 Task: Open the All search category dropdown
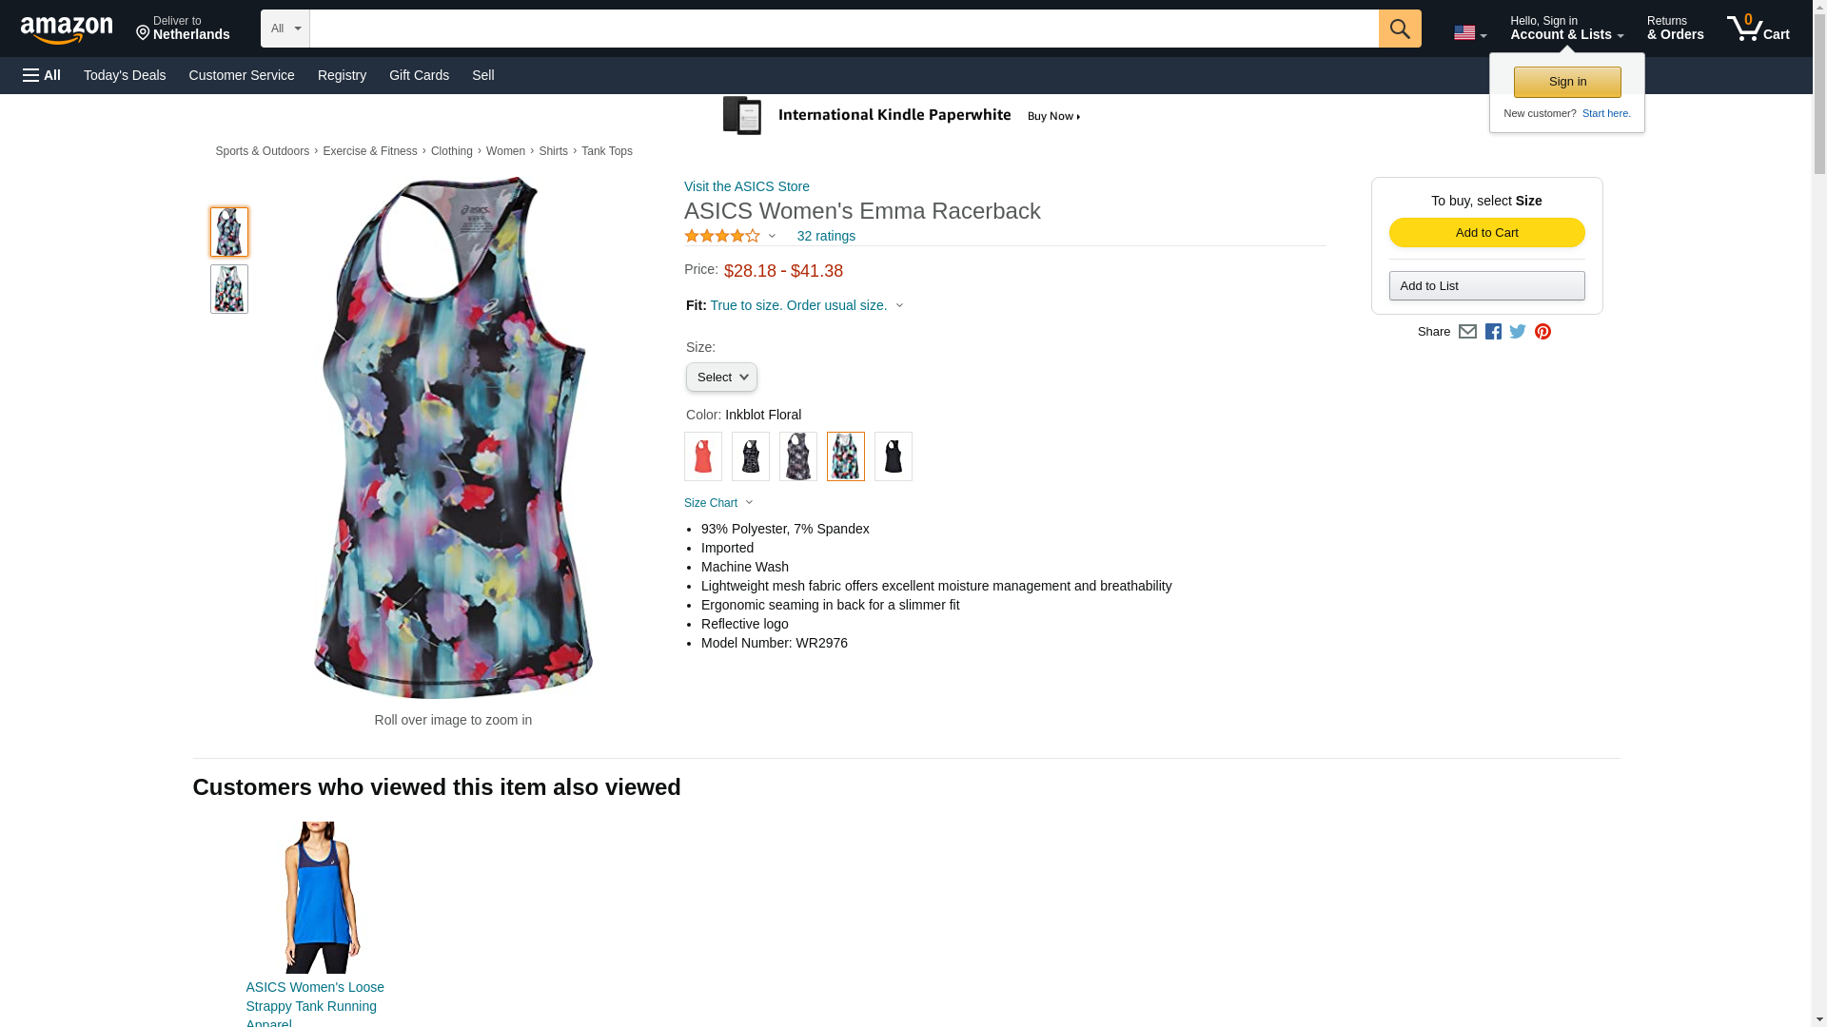[285, 29]
